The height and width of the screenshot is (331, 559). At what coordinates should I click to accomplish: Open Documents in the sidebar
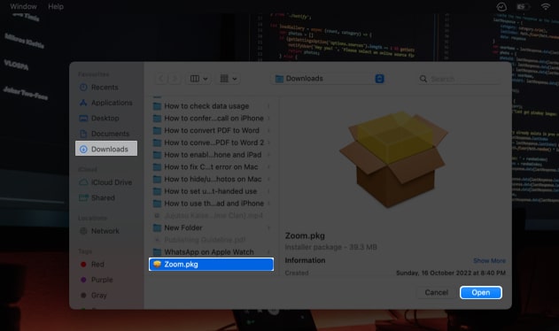tap(105, 134)
